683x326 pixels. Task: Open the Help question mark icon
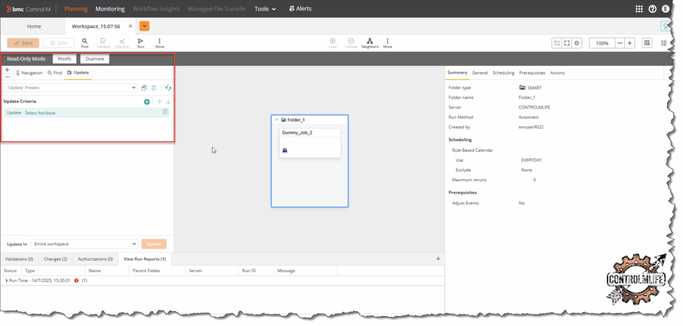(652, 9)
